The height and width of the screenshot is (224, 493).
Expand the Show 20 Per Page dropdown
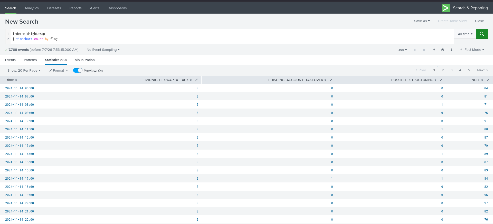click(x=24, y=70)
